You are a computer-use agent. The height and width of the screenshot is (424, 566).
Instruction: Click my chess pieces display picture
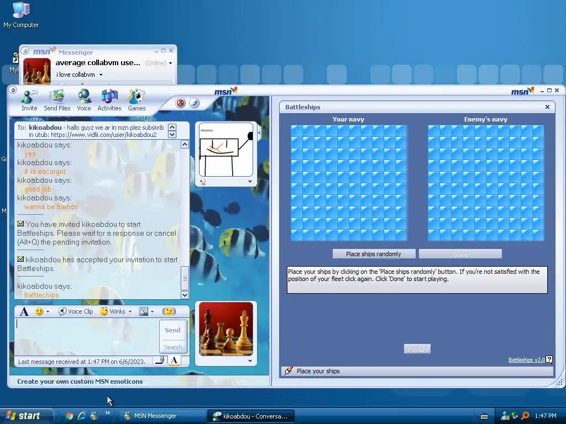pos(226,329)
